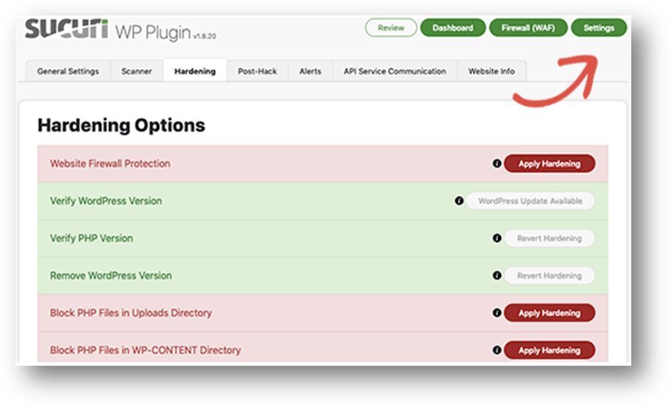Click WordPress Update Available button

click(530, 201)
